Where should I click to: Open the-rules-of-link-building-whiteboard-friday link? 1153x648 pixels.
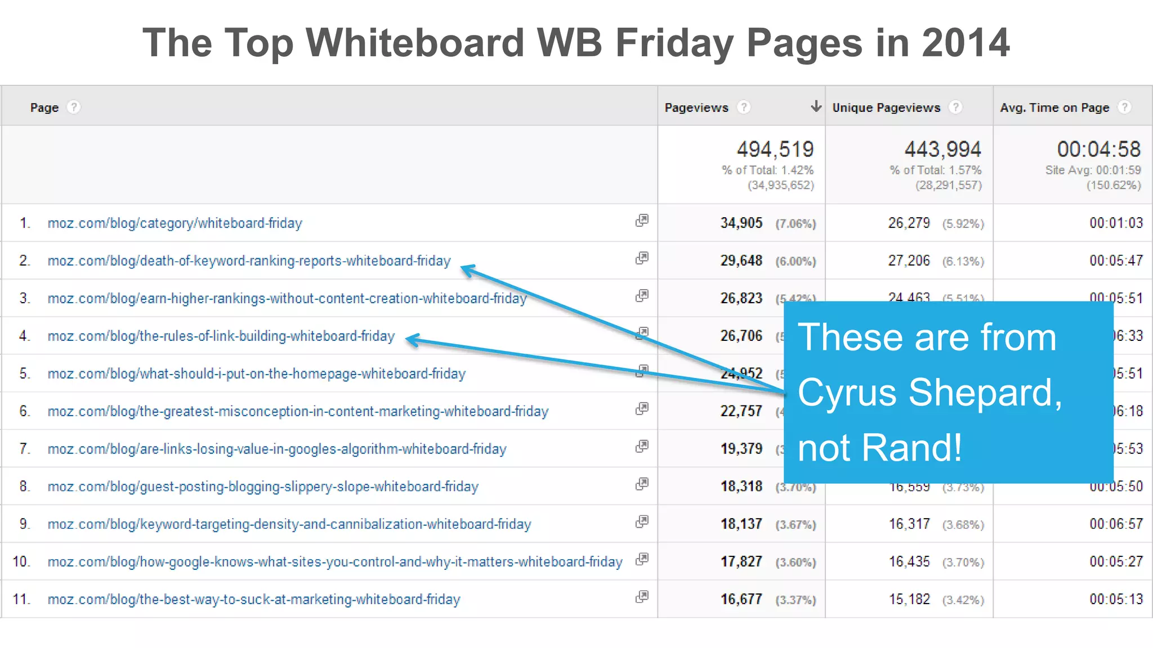point(221,336)
